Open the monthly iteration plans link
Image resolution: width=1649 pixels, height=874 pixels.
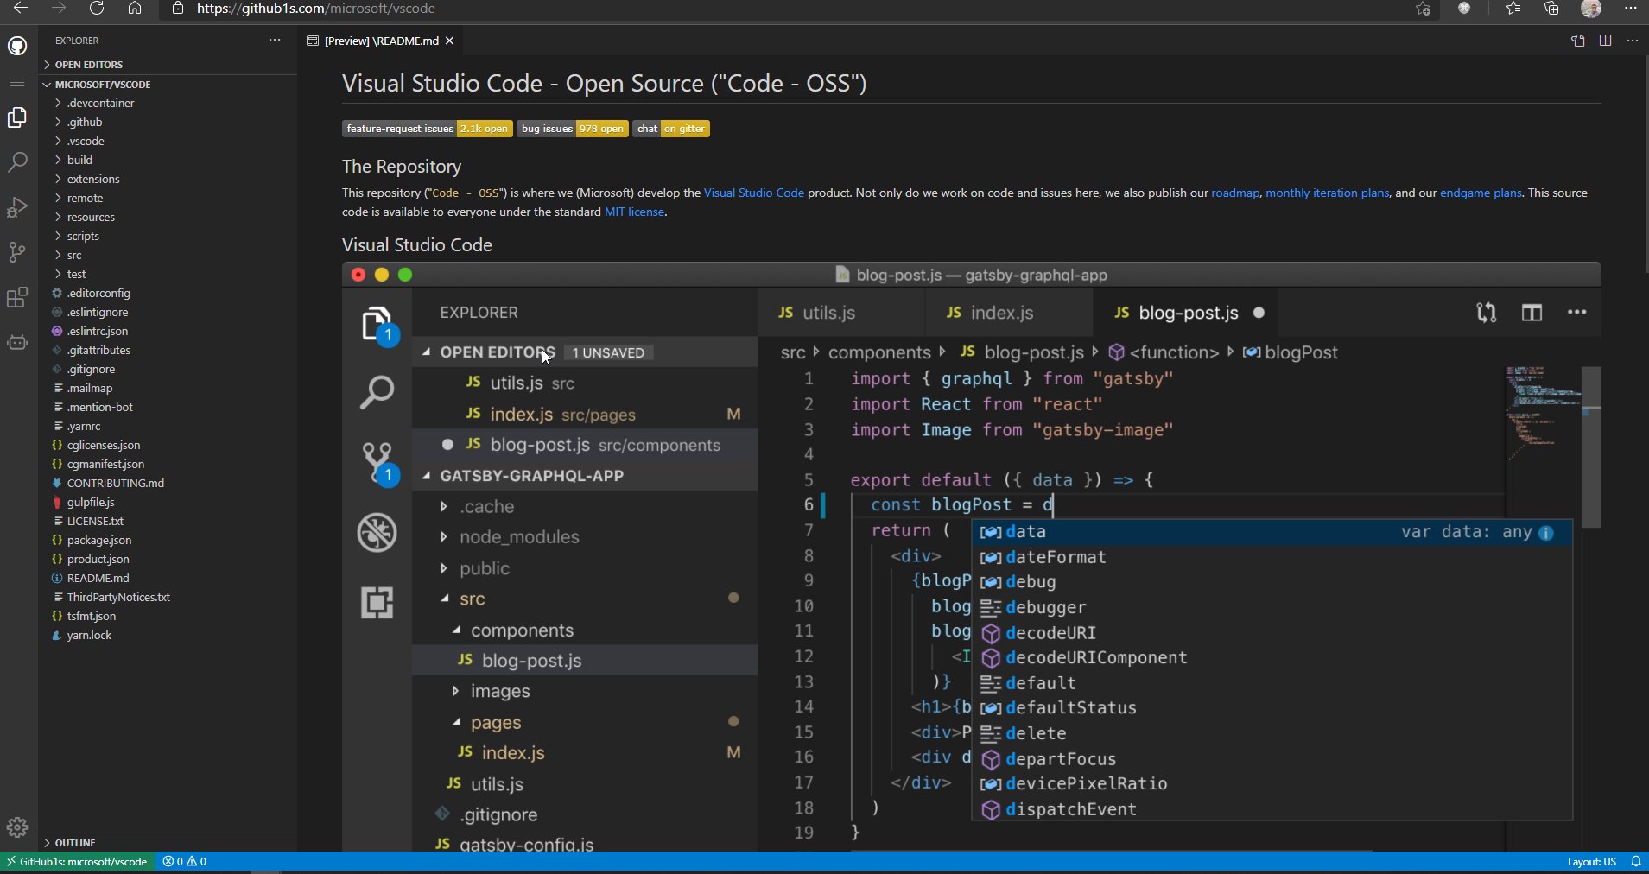(x=1328, y=193)
